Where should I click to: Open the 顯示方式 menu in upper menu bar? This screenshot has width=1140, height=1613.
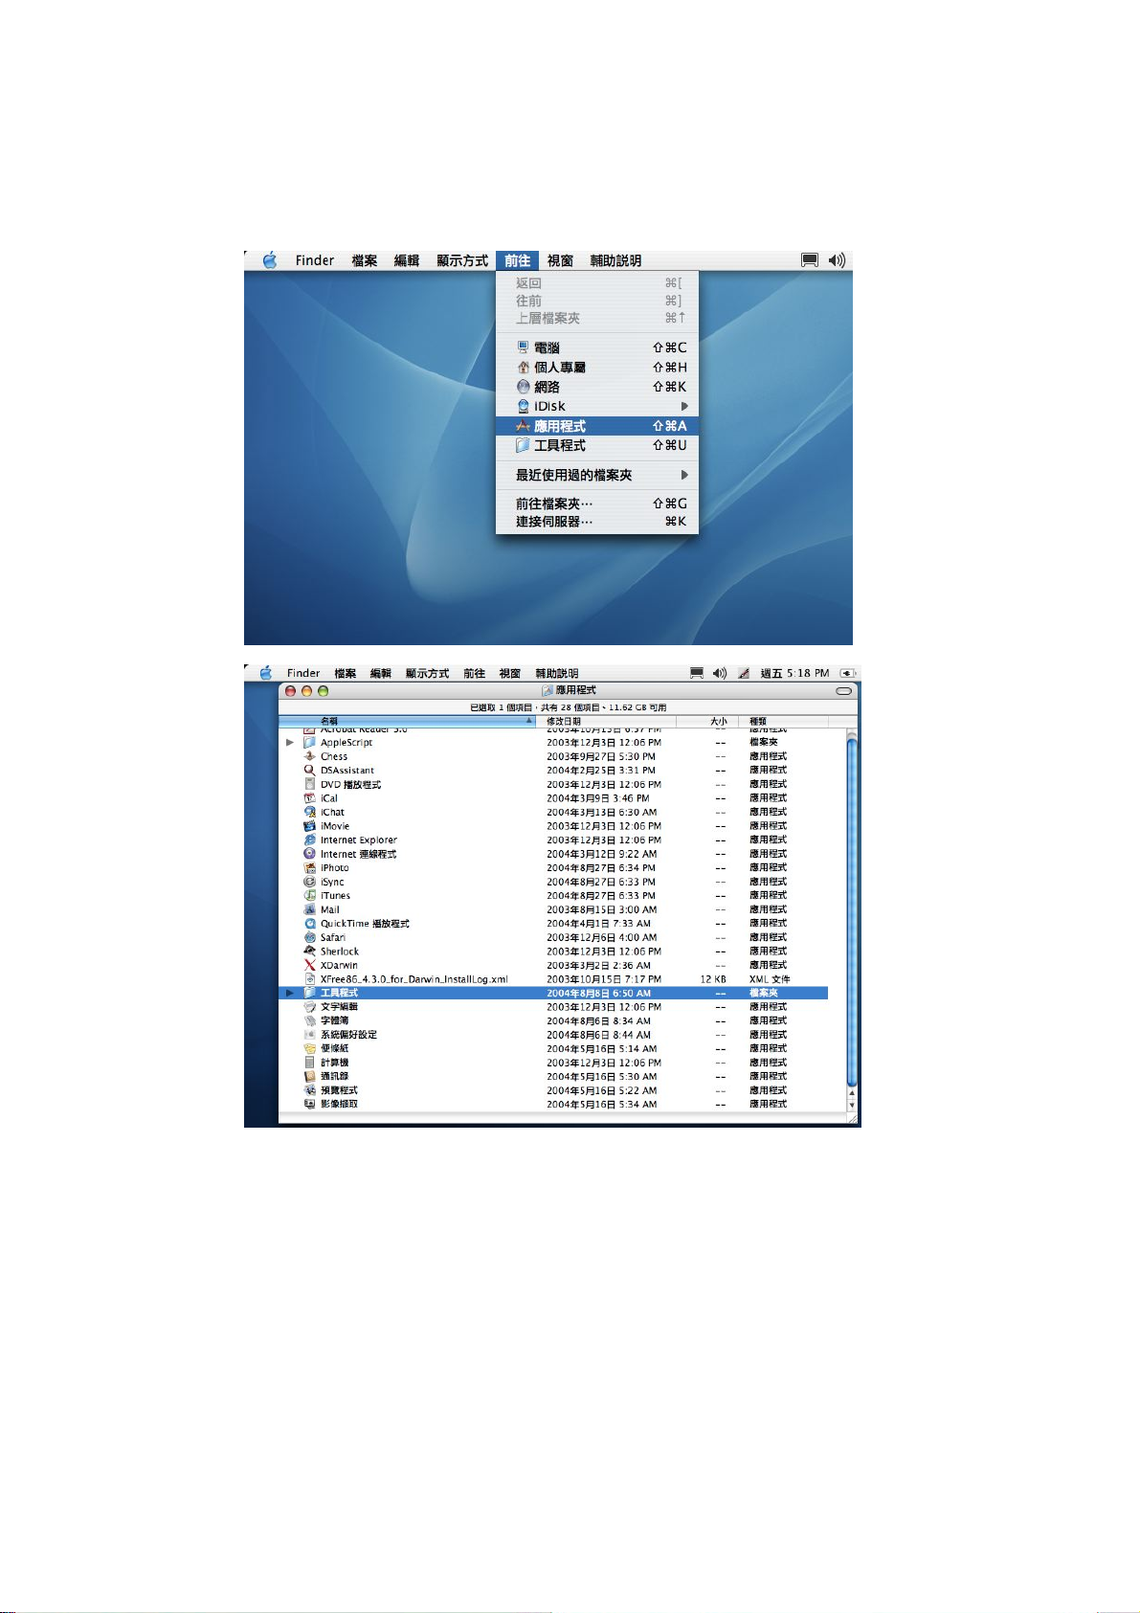point(462,260)
